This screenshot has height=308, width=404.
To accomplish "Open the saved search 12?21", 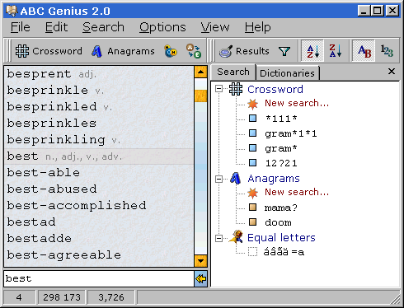I will (281, 163).
